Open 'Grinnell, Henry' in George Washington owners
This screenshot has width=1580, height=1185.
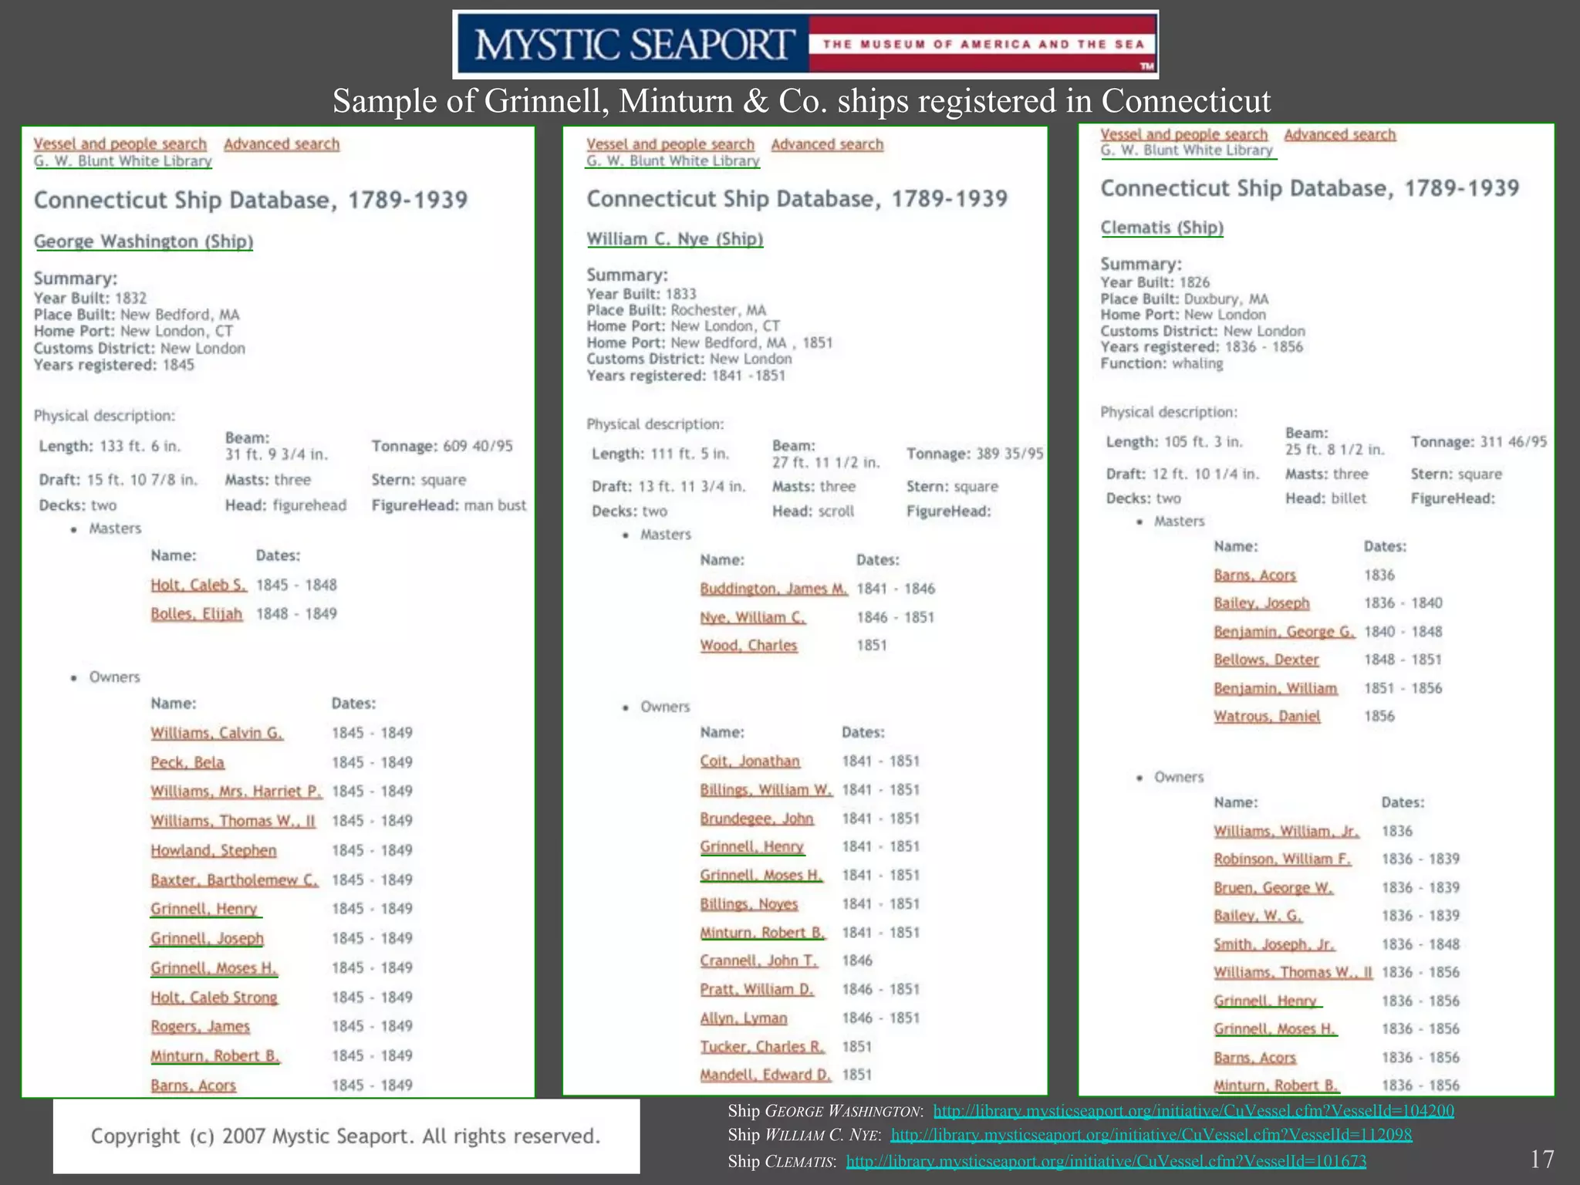[x=204, y=909]
